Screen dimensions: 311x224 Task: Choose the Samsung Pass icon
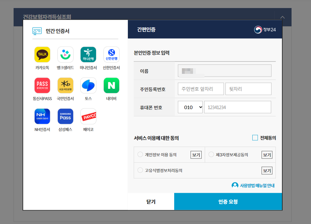point(65,116)
